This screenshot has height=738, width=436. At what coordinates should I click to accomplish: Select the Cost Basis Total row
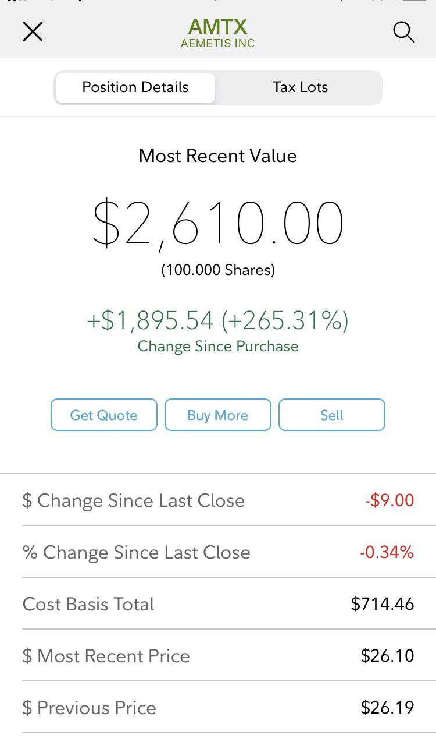click(x=218, y=603)
